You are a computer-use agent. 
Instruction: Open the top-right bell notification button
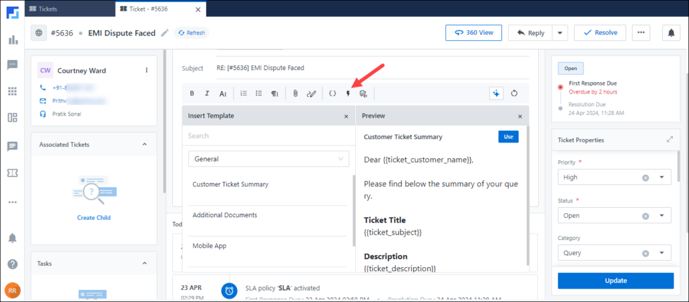tap(671, 33)
